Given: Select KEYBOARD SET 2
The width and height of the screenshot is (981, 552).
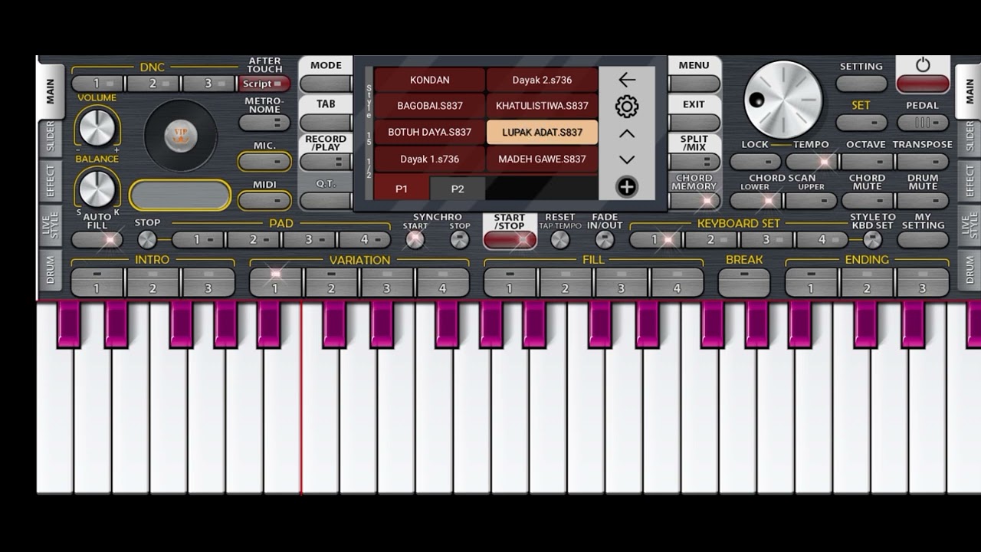Looking at the screenshot, I should pyautogui.click(x=712, y=240).
